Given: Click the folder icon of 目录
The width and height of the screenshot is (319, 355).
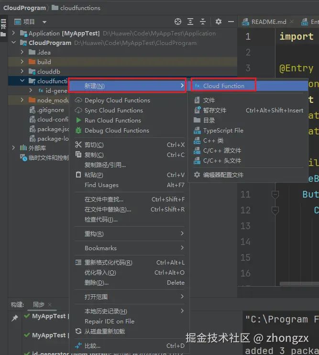Looking at the screenshot, I should click(x=197, y=120).
